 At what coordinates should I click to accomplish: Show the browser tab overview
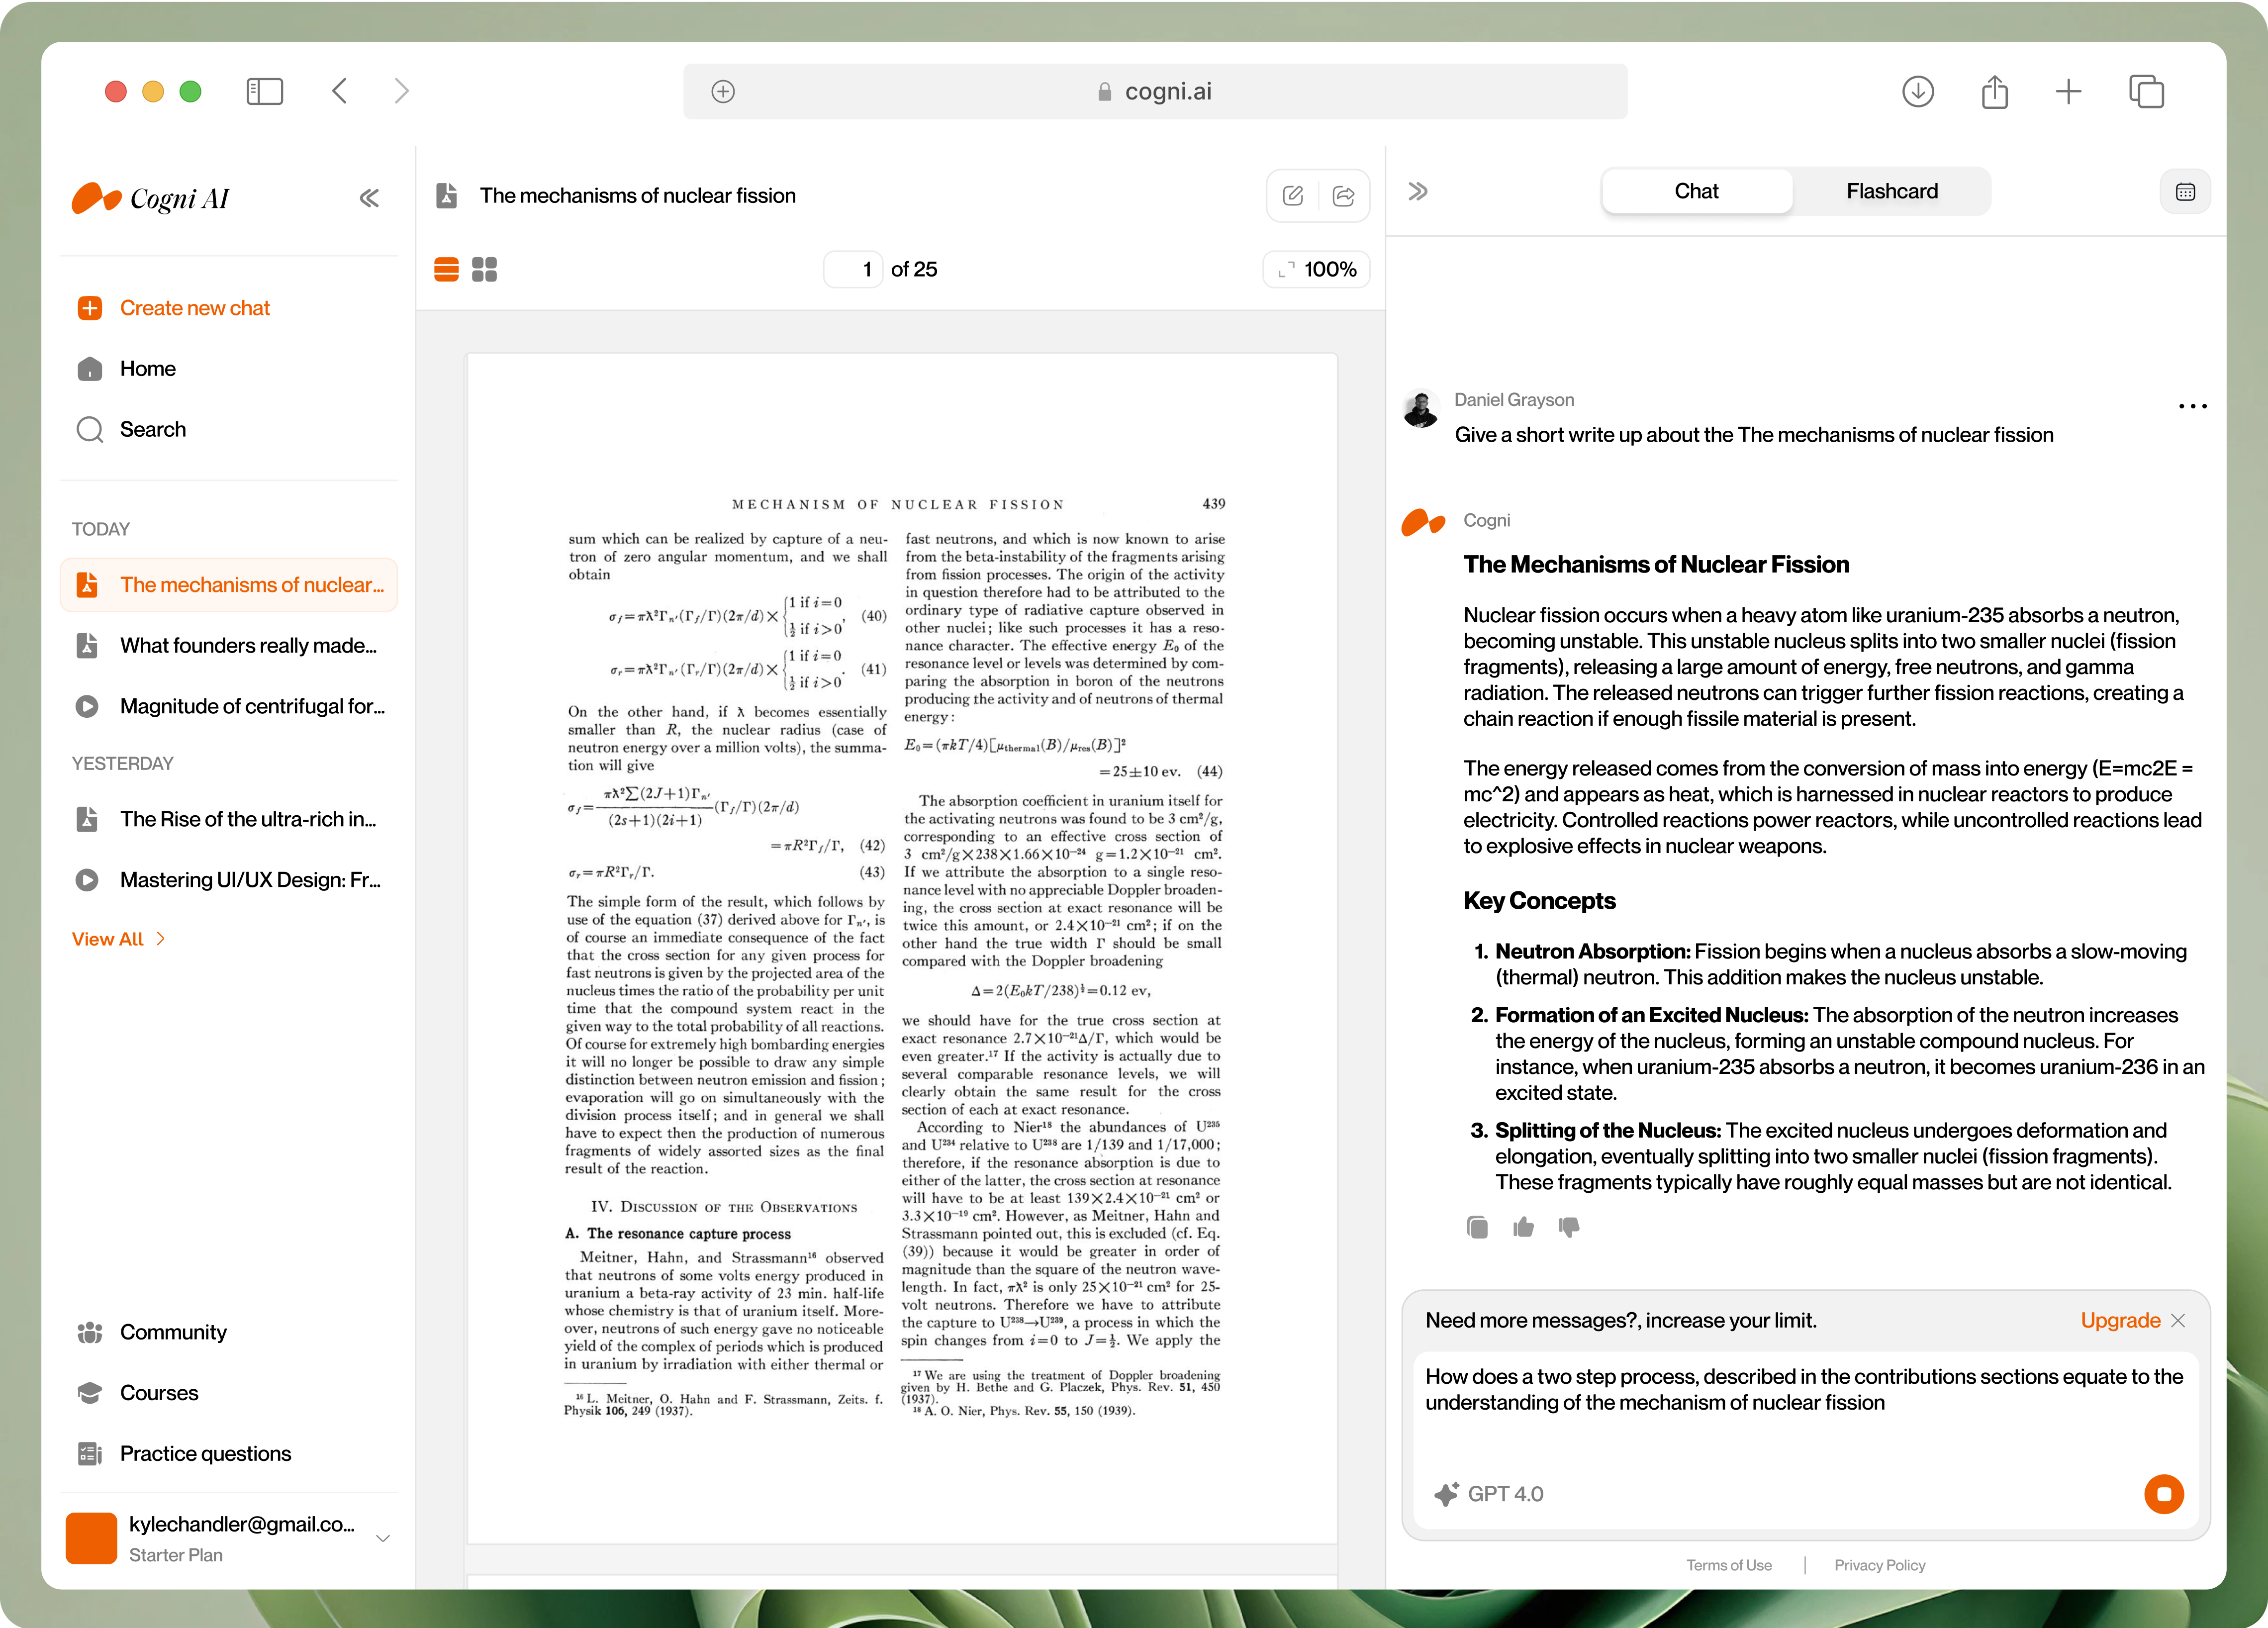click(2146, 92)
